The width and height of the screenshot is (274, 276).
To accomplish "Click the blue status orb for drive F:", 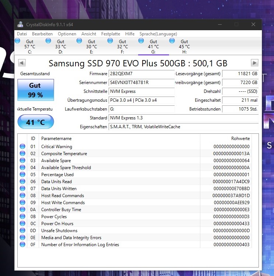I will (110, 41).
